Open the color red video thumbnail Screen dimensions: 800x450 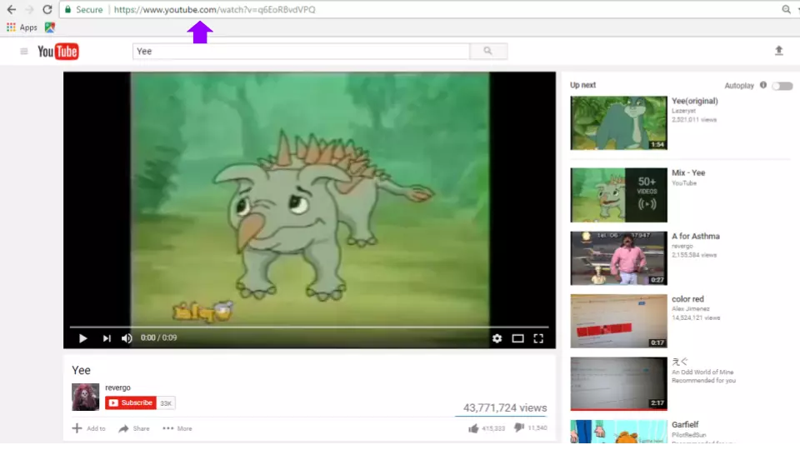[618, 321]
